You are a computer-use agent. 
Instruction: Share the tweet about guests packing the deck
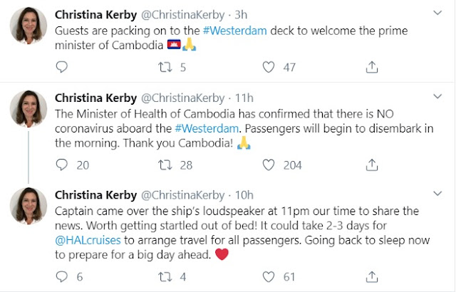(x=371, y=68)
